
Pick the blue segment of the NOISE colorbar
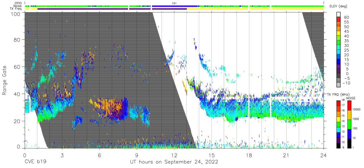[x=349, y=134]
